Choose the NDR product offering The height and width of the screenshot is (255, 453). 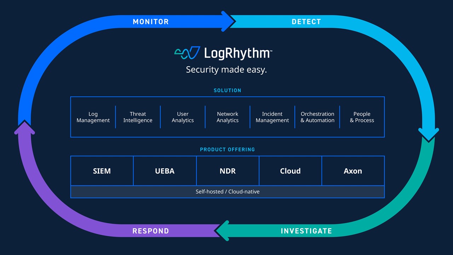[228, 171]
